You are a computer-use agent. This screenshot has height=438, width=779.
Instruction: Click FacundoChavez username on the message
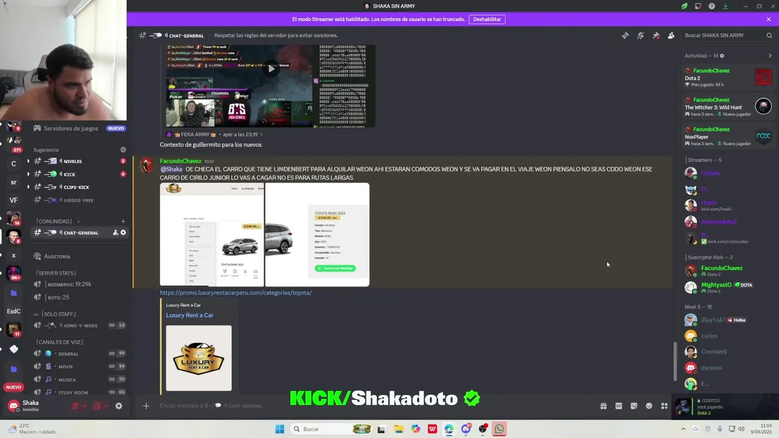coord(181,161)
